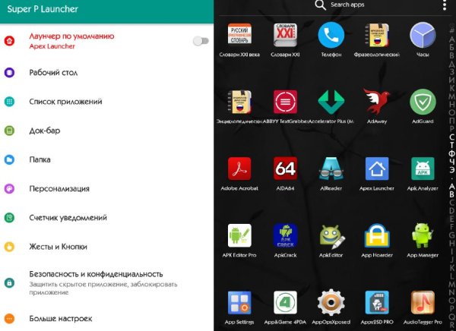
Task: Open the Словари XXI app
Action: pyautogui.click(x=285, y=39)
